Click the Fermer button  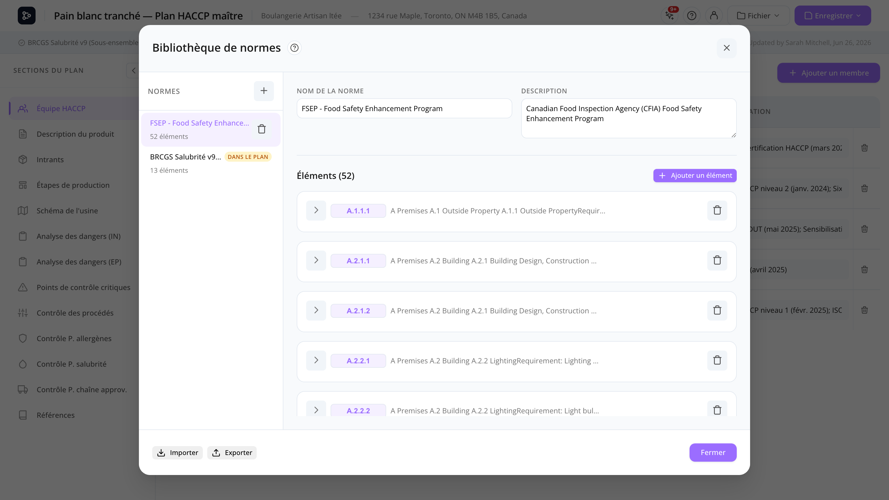click(x=713, y=452)
